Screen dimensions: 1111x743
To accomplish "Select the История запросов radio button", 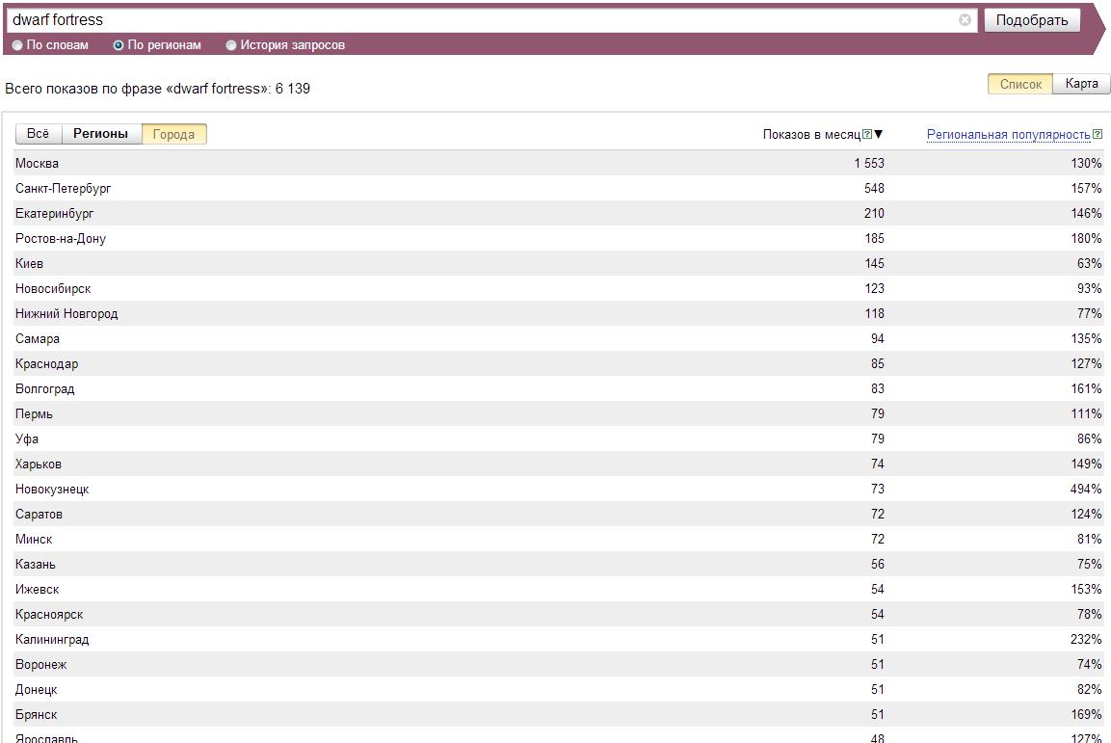I will pyautogui.click(x=230, y=45).
